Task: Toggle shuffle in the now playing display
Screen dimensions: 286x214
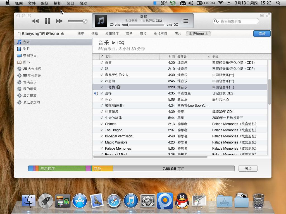Action: (x=176, y=25)
